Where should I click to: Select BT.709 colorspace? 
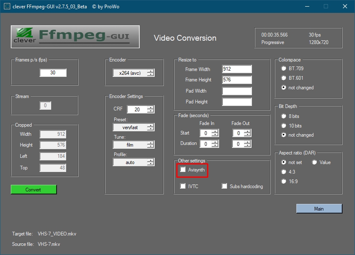[284, 69]
